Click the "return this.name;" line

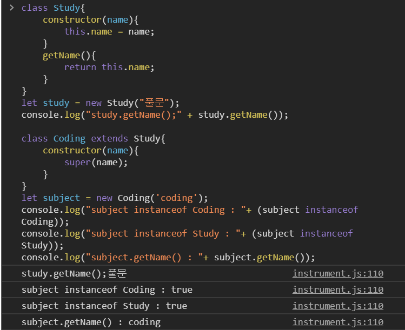point(109,67)
